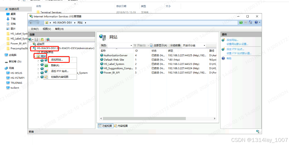This screenshot has height=145, width=289.
Task: Click the globe icon of HS_Label_System row
Action: point(102,64)
